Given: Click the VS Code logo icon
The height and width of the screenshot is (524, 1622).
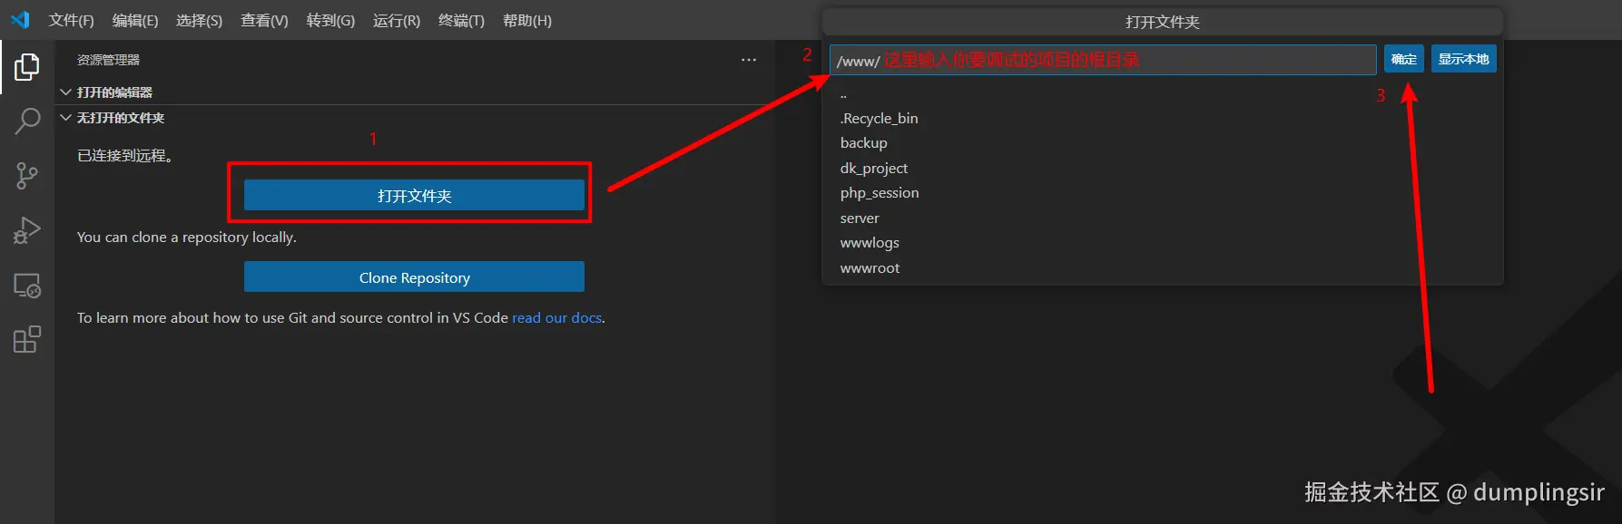Looking at the screenshot, I should coord(20,20).
